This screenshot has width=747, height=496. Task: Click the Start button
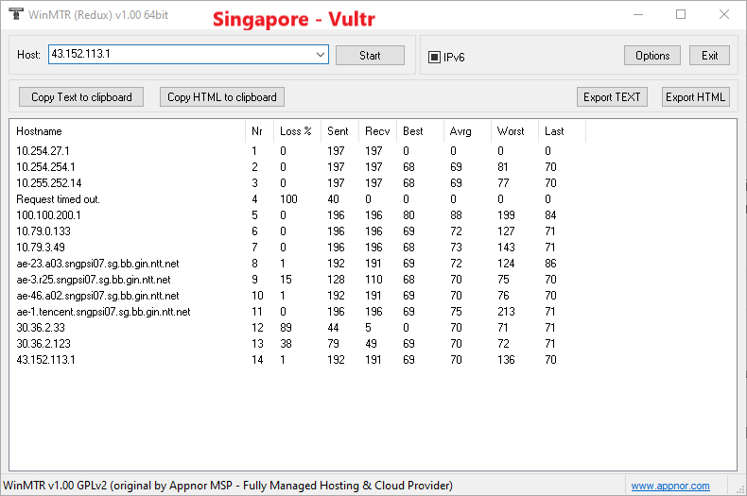click(x=370, y=56)
